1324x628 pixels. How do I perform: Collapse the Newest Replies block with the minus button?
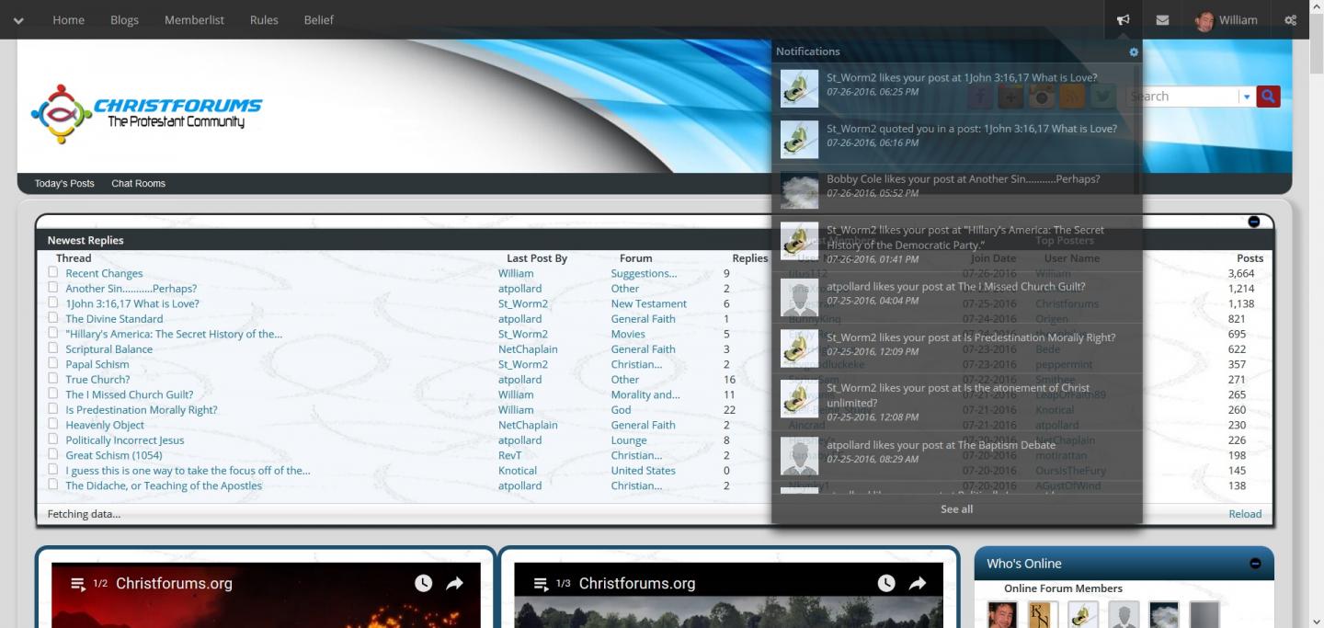tap(1254, 222)
